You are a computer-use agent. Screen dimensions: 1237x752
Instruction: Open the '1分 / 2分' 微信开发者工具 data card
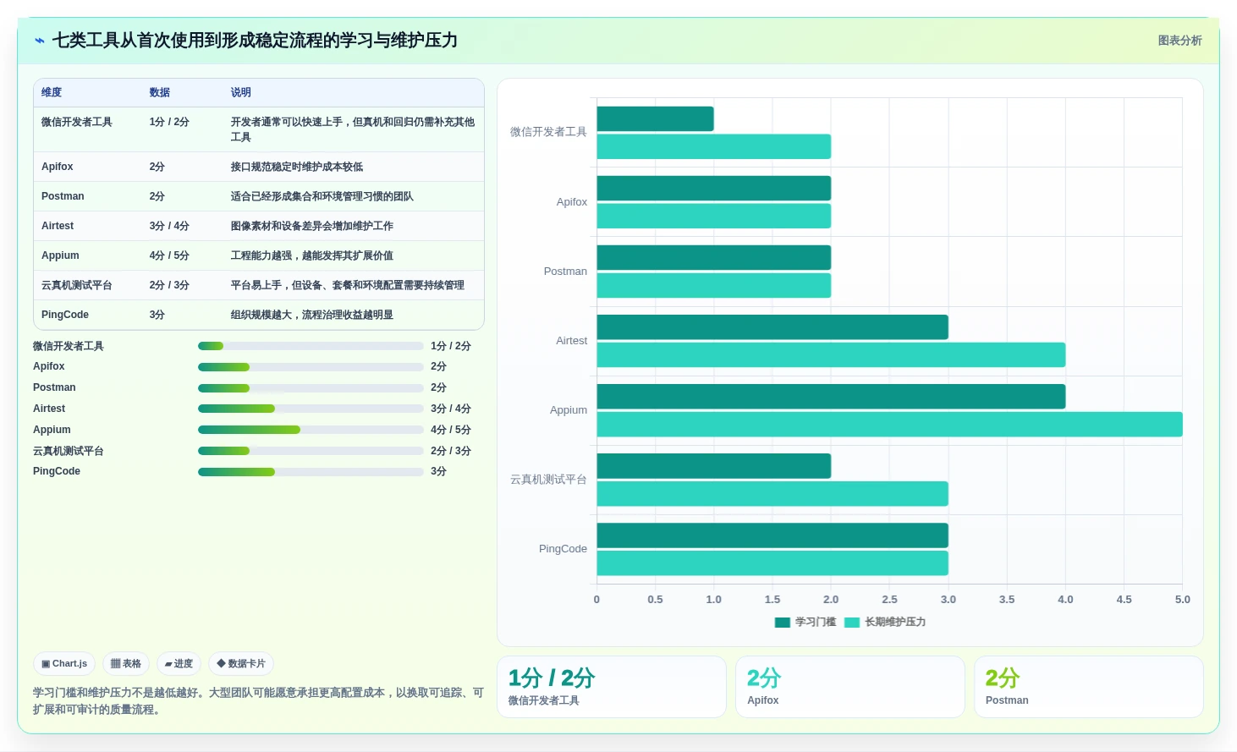[612, 687]
